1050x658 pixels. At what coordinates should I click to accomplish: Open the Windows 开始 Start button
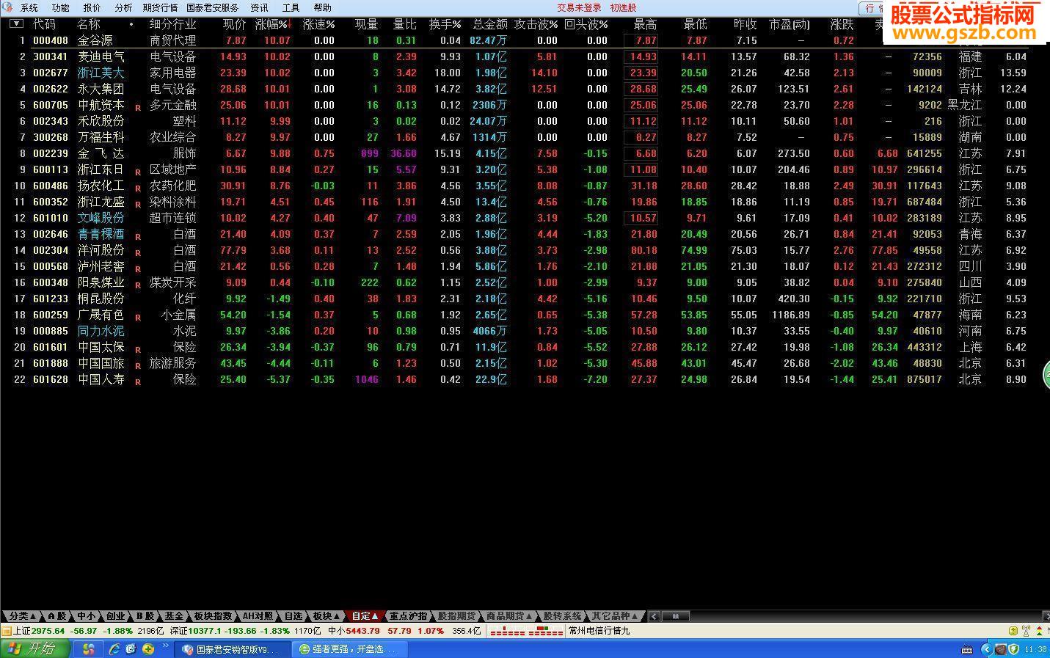(x=35, y=649)
